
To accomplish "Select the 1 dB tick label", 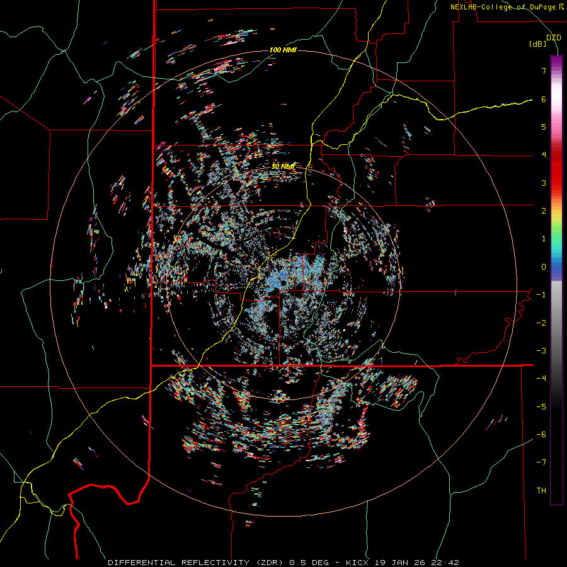I will coord(544,239).
